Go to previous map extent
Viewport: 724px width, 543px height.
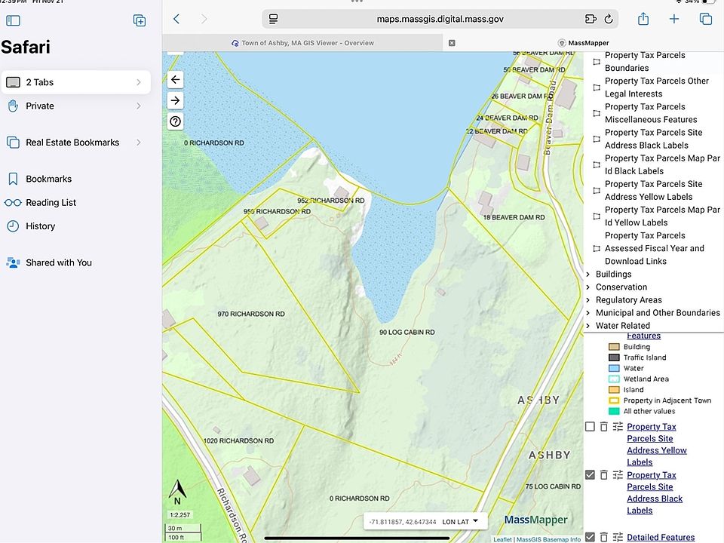tap(176, 79)
